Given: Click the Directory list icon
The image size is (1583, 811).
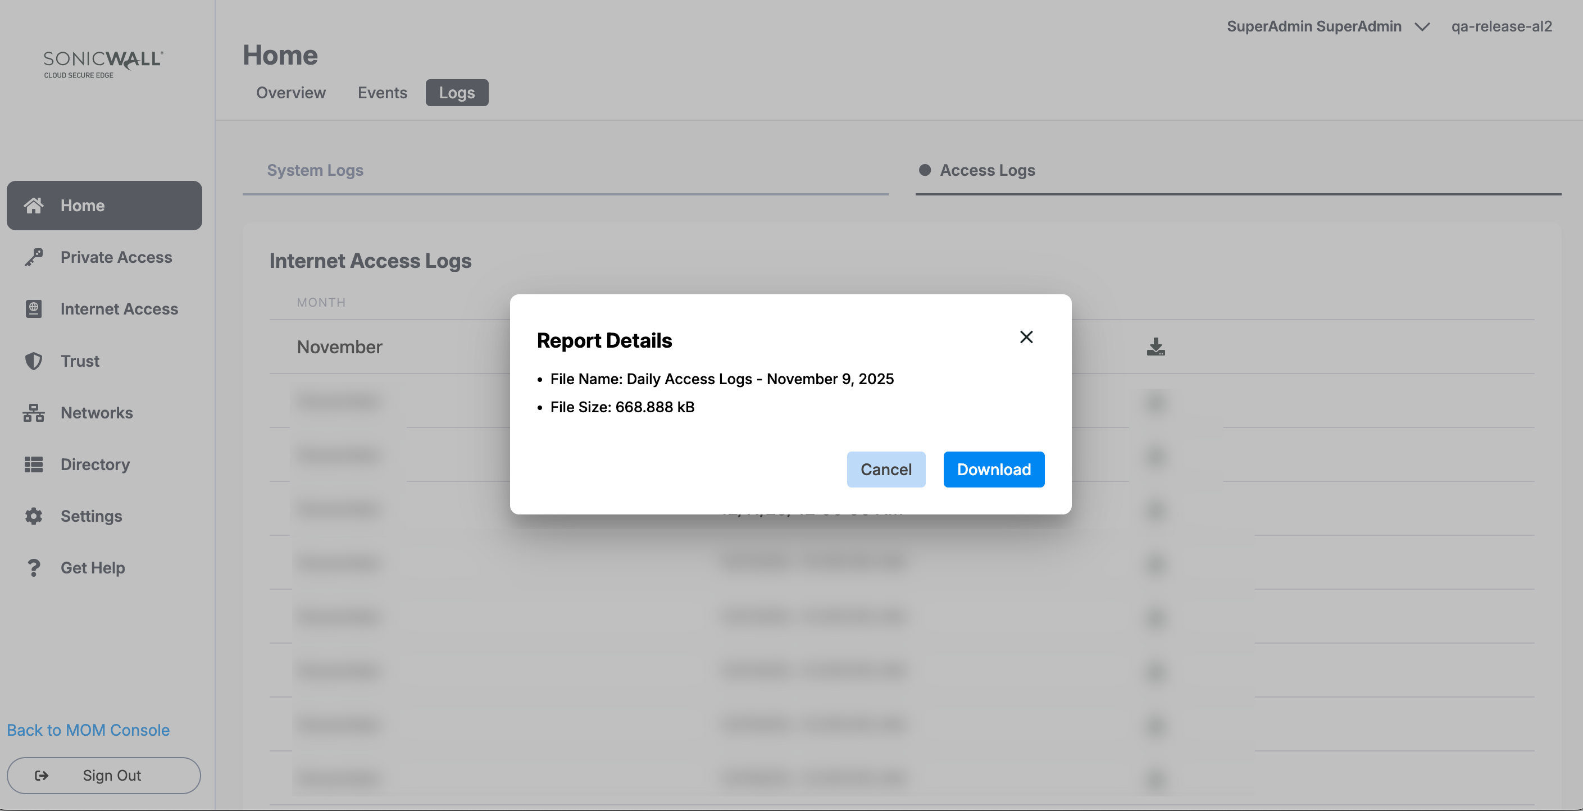Looking at the screenshot, I should click(x=34, y=464).
